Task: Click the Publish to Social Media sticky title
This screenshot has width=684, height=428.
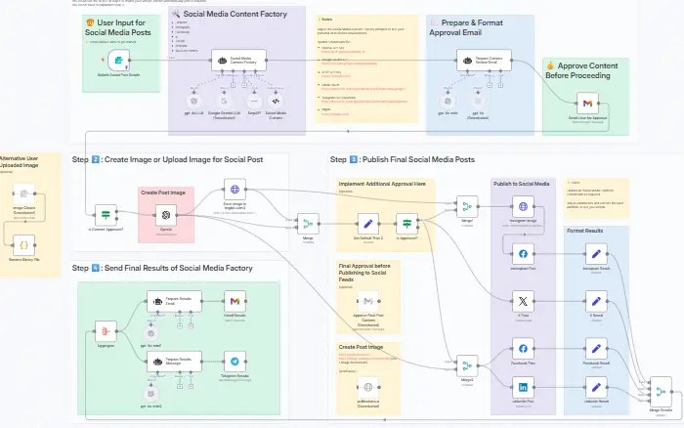Action: pos(521,184)
